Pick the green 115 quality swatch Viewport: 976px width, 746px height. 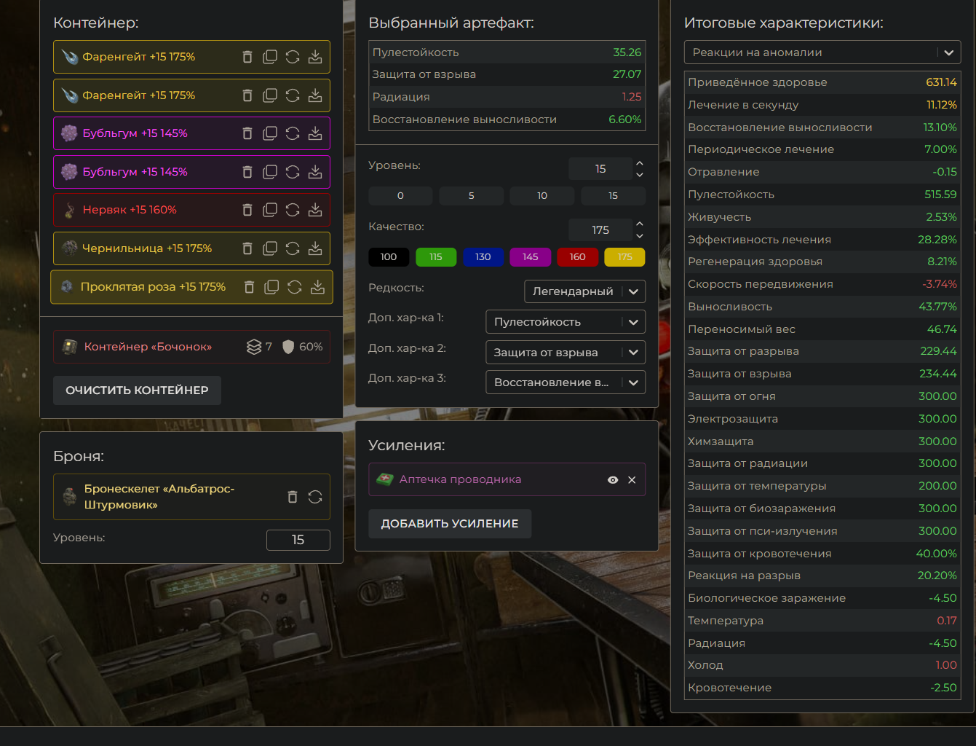[436, 257]
